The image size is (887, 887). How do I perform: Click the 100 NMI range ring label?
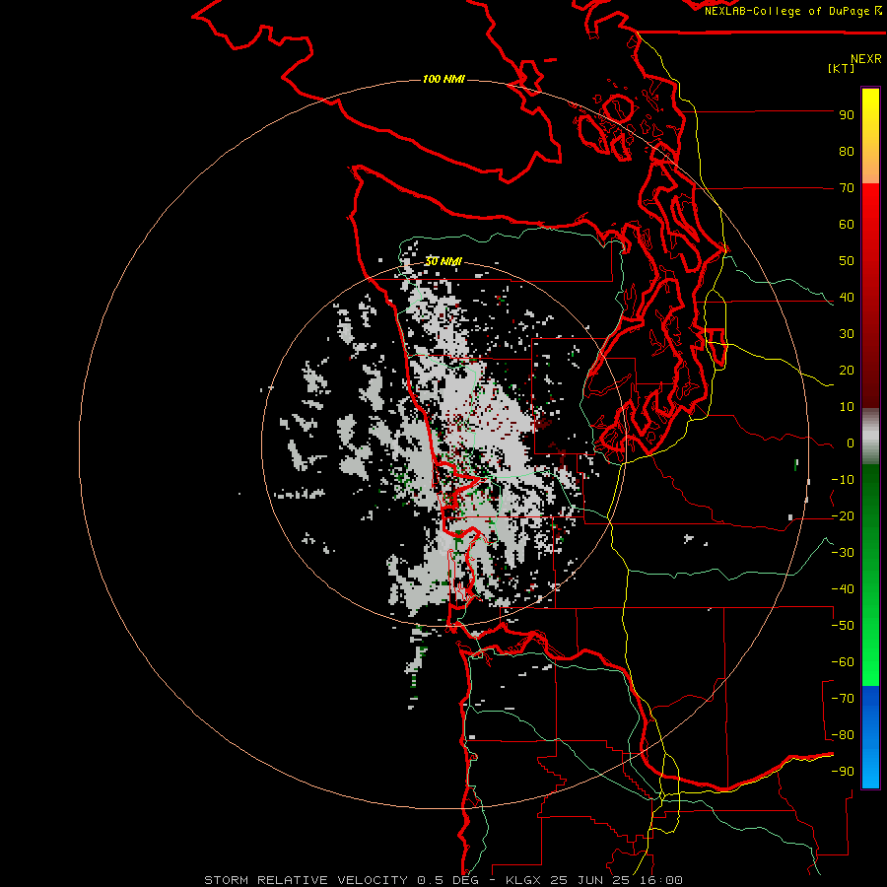[443, 79]
